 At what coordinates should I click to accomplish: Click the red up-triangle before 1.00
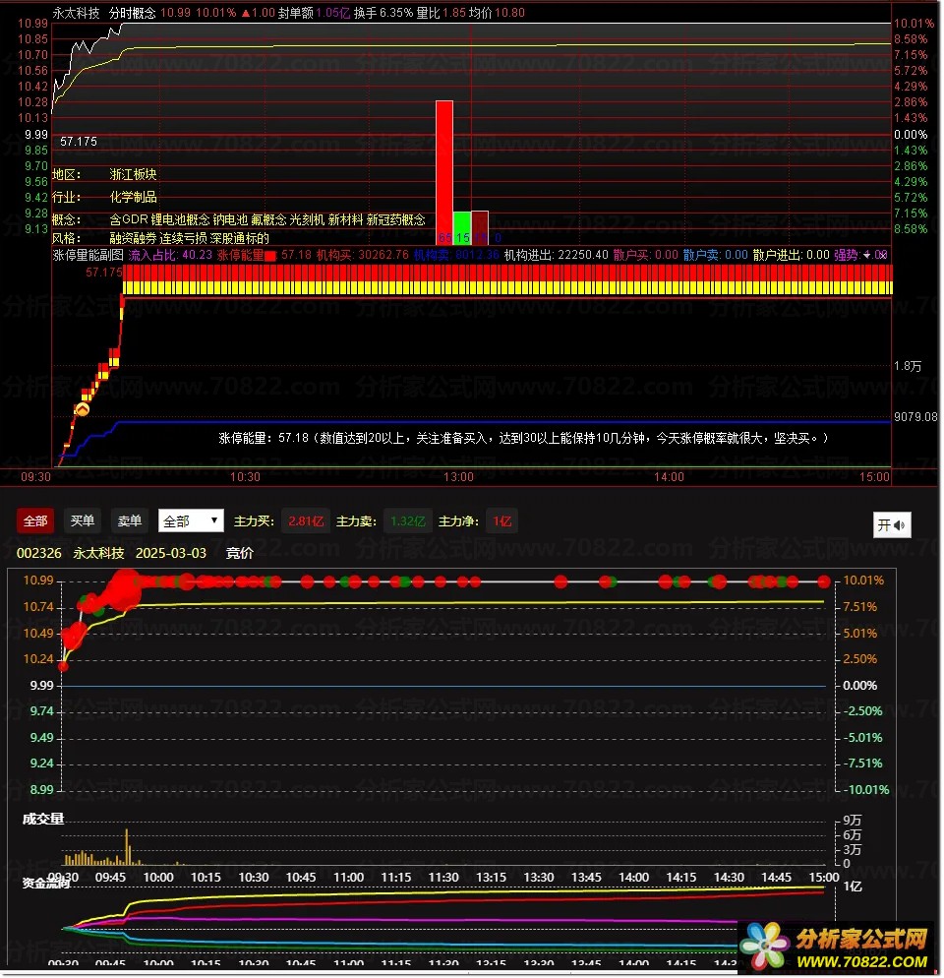246,13
